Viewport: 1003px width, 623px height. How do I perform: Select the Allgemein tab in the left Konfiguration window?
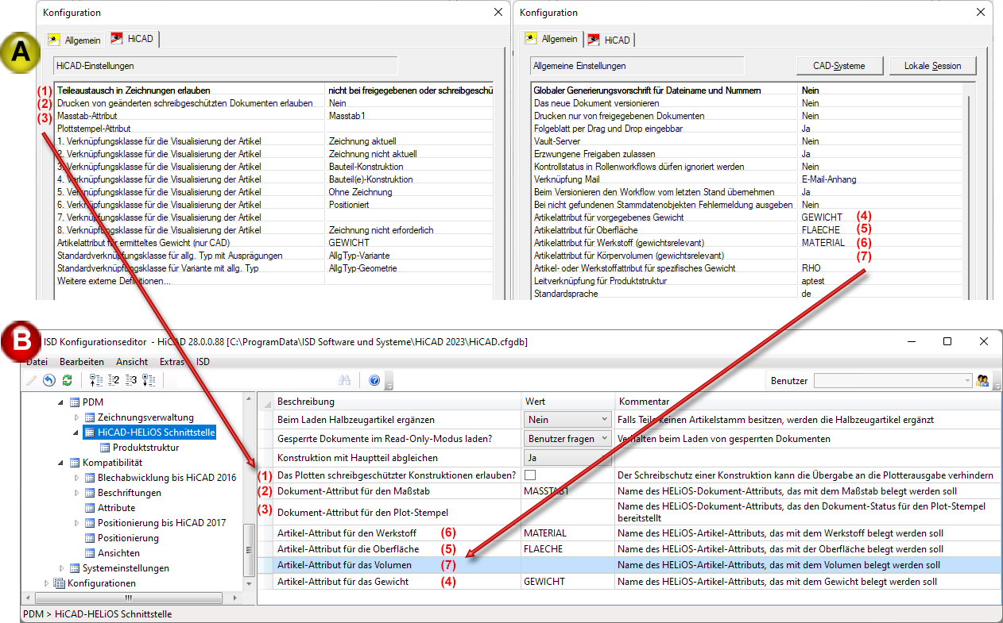click(76, 39)
